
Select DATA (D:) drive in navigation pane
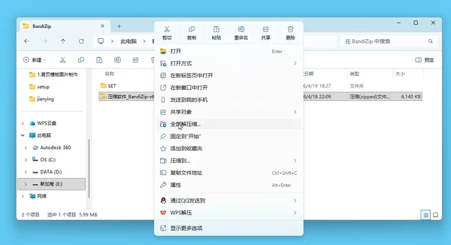click(x=47, y=172)
